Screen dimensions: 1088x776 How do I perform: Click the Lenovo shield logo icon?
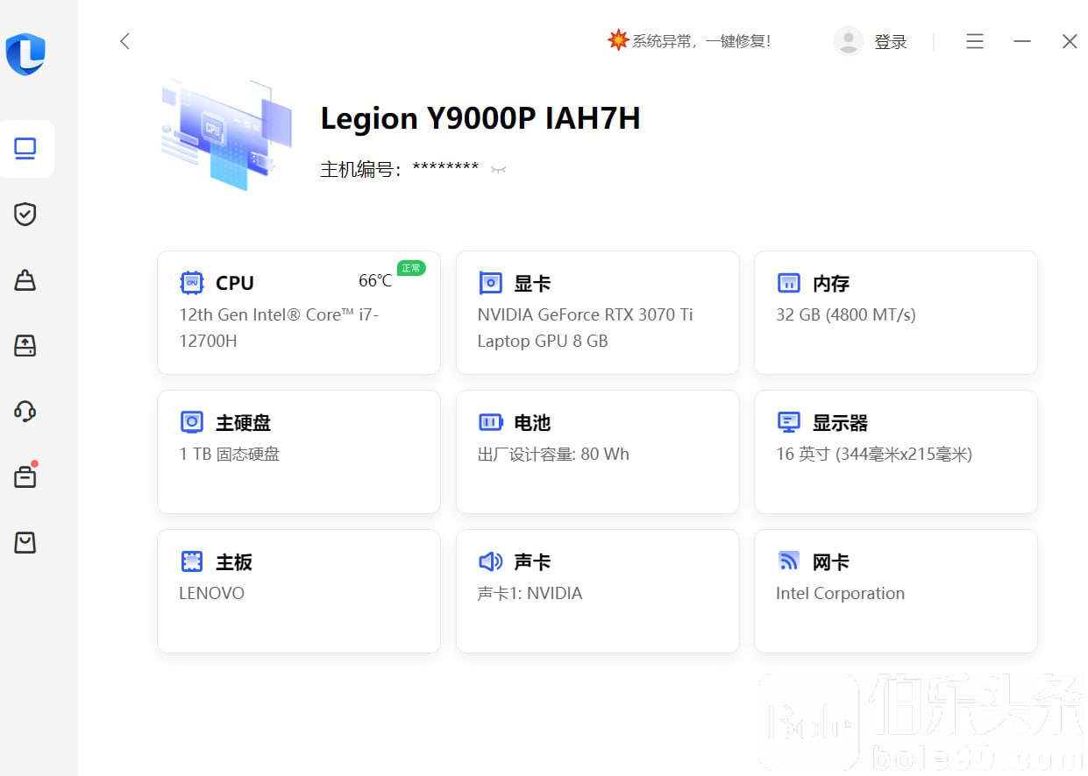click(25, 54)
